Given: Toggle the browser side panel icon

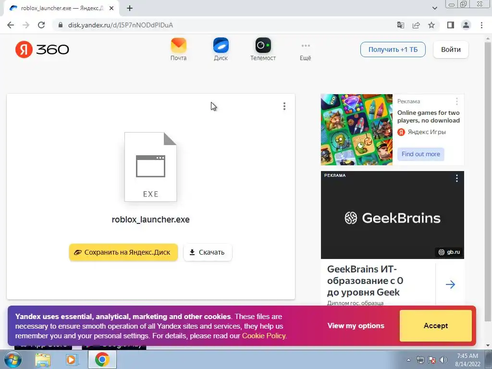Looking at the screenshot, I should [451, 25].
